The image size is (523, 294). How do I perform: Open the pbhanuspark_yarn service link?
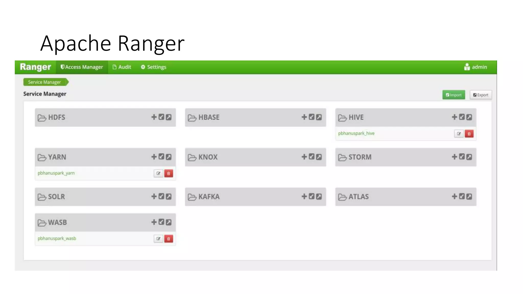point(56,173)
